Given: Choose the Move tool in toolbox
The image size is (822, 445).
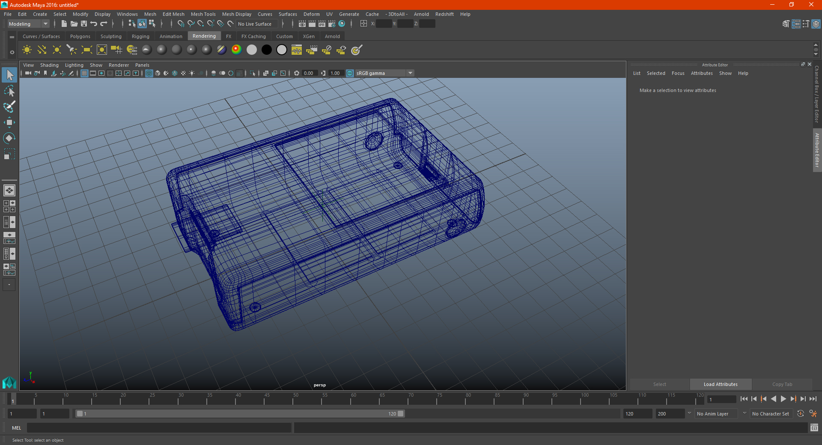Looking at the screenshot, I should (x=9, y=122).
